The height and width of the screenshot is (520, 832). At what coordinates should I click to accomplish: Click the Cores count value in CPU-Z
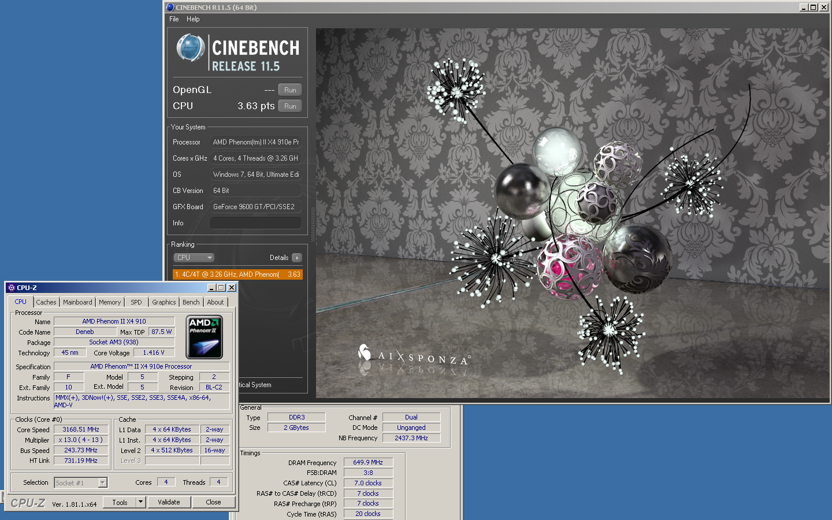pyautogui.click(x=166, y=482)
